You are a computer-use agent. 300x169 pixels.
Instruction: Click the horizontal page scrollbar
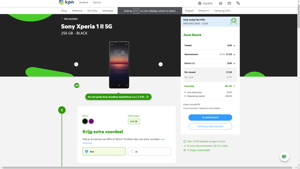(147, 167)
